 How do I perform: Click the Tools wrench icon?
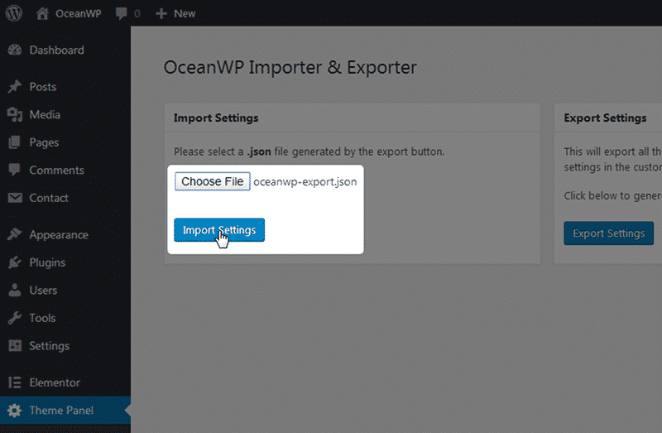click(x=15, y=318)
